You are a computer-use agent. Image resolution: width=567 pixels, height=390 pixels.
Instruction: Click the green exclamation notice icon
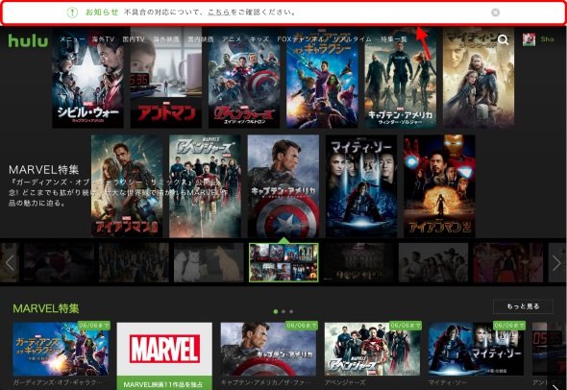(x=72, y=12)
